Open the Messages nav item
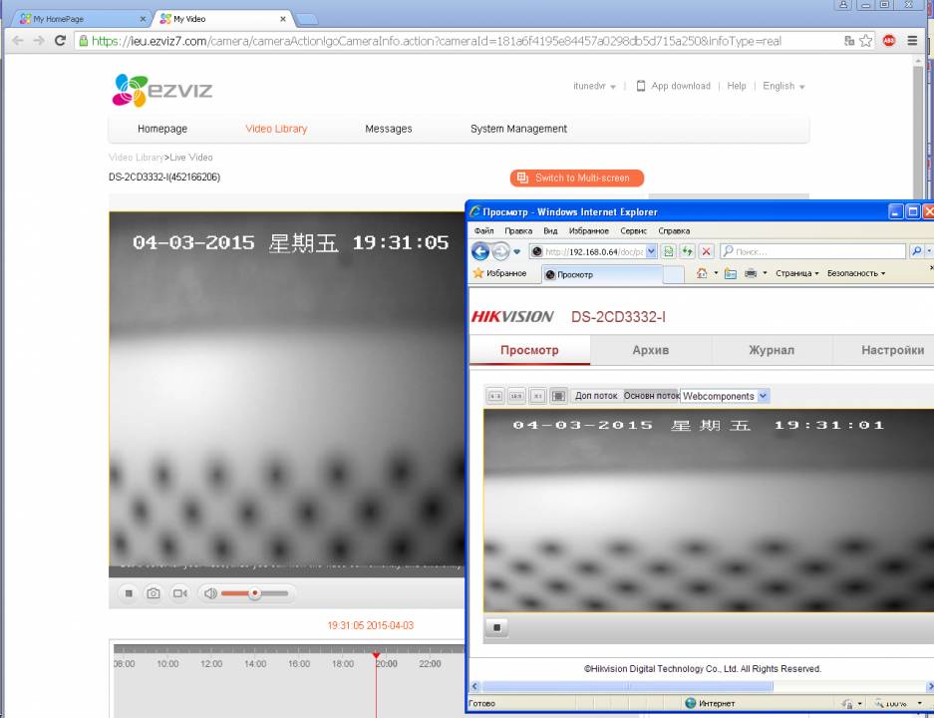This screenshot has height=718, width=934. [x=389, y=129]
